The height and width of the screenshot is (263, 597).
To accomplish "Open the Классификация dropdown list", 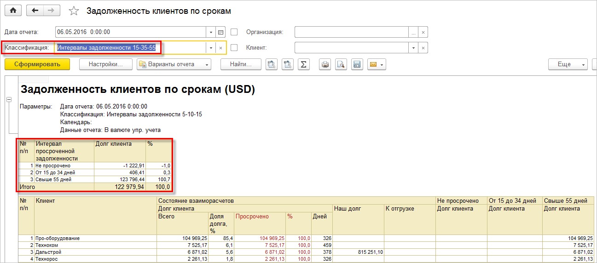I will (211, 47).
